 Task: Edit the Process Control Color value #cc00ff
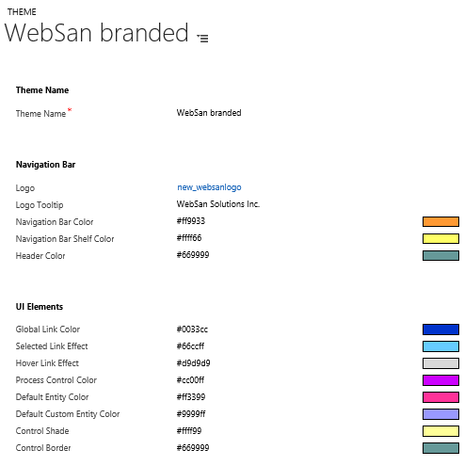coord(190,380)
